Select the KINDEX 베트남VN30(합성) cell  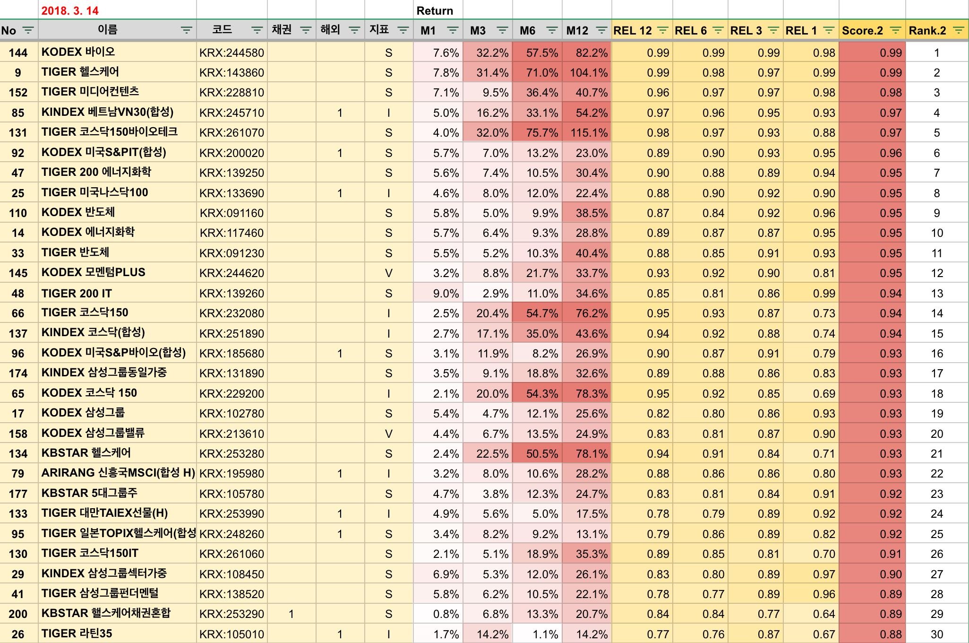pos(117,113)
